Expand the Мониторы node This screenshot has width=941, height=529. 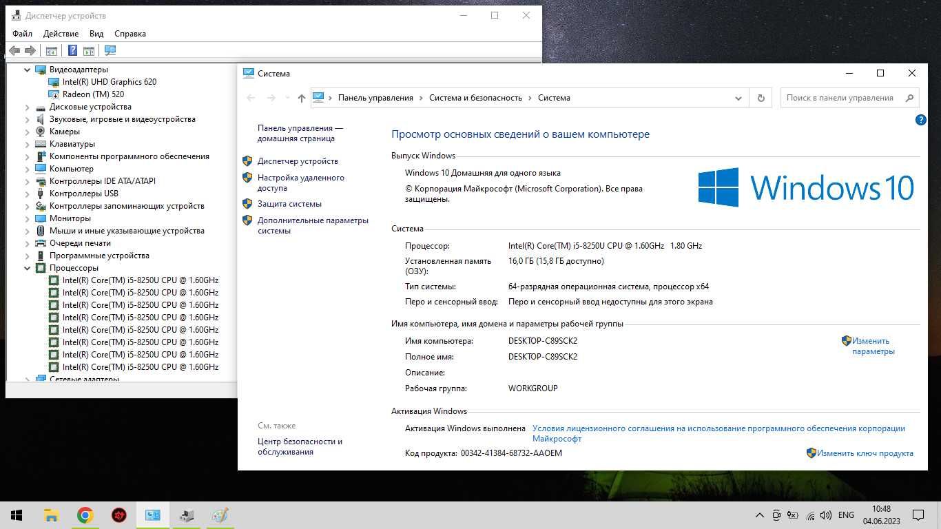pyautogui.click(x=28, y=218)
